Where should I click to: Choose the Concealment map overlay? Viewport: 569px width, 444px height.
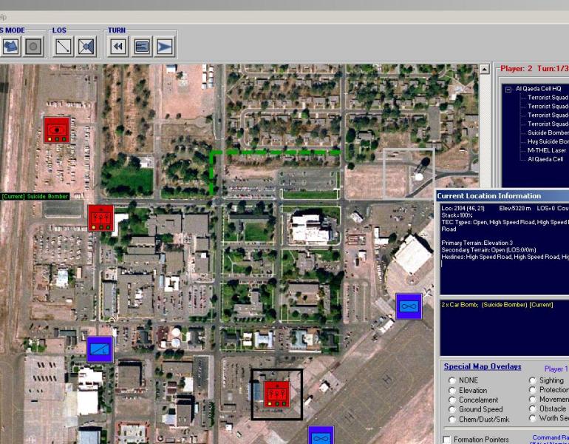click(452, 400)
